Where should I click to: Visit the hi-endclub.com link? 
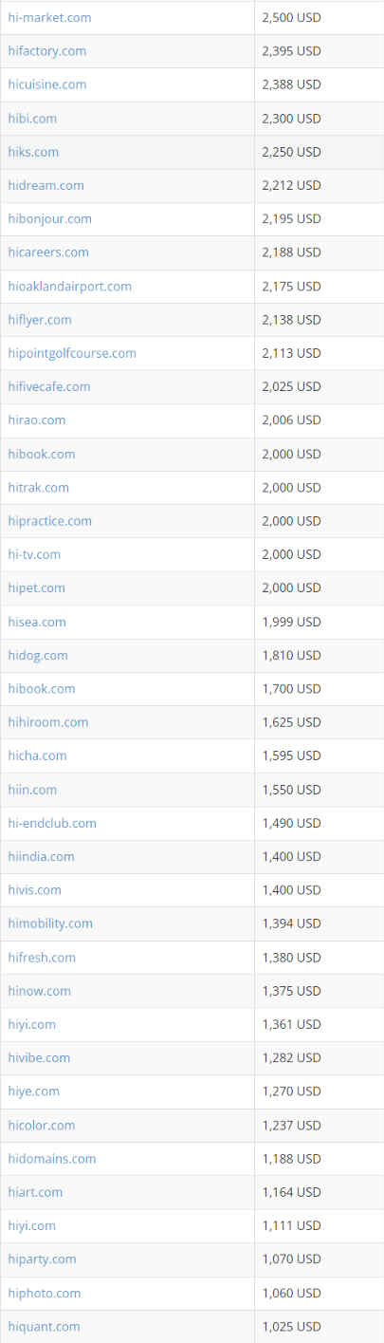tap(52, 823)
